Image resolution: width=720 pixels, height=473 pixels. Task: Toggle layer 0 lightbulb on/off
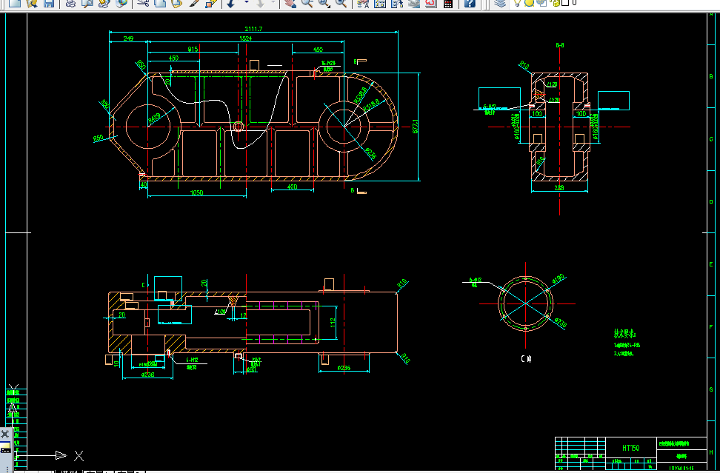point(518,3)
